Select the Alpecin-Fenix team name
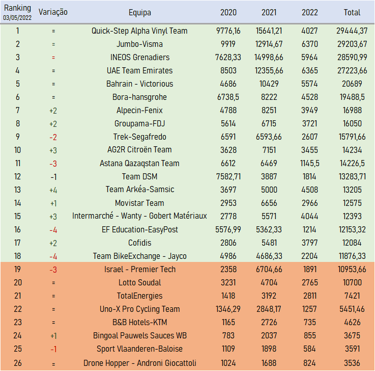This screenshot has width=375, height=371. [139, 110]
